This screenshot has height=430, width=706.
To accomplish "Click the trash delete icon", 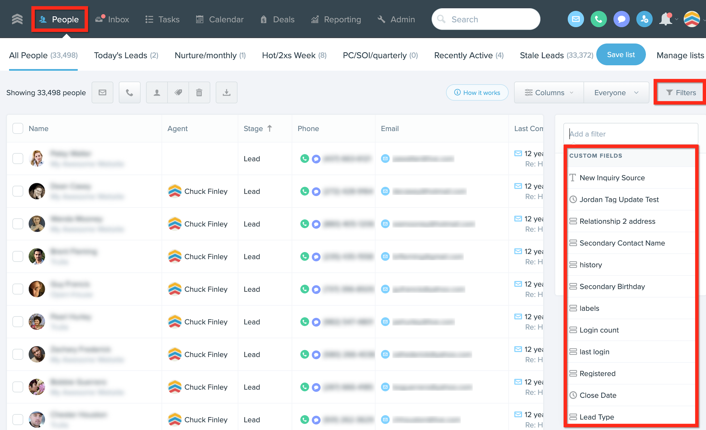I will click(199, 92).
